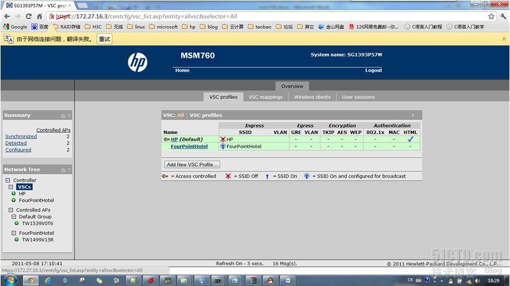Click green status dot beside TW1539V0T6
The width and height of the screenshot is (510, 286).
(17, 223)
